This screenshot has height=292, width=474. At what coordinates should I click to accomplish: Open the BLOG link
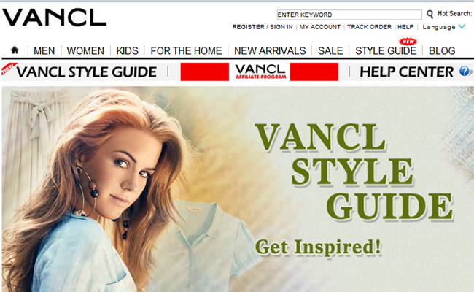(x=442, y=50)
